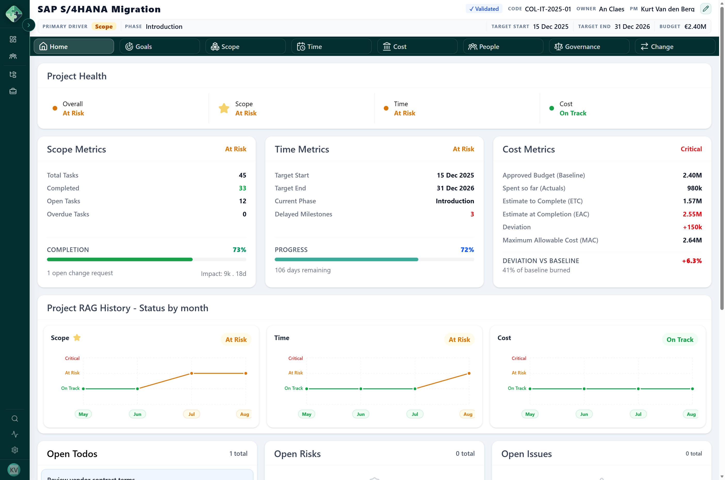Click the search magnifier icon in sidebar
Viewport: 725px width, 480px height.
pos(15,418)
